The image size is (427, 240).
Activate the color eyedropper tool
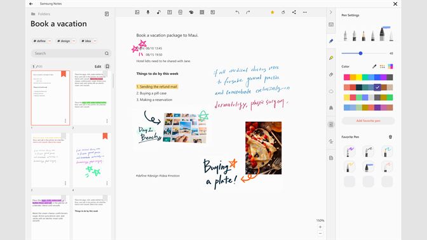(x=374, y=67)
